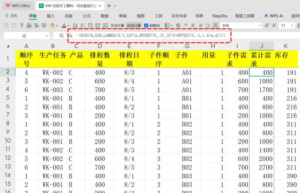
Task: Switch to the 数据 tab
Action: click(105, 16)
